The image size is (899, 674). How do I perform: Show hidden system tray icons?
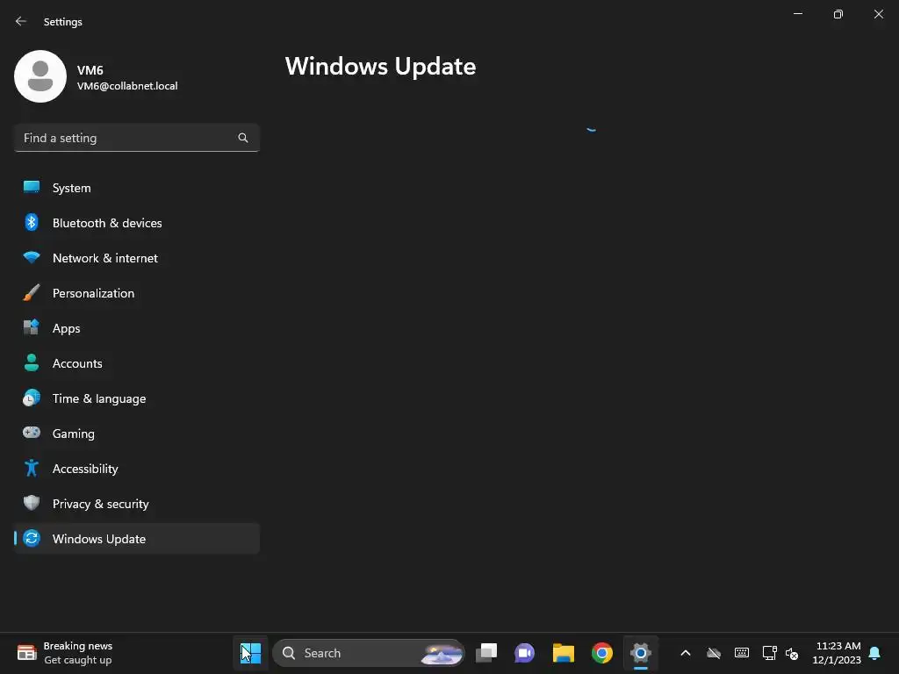click(x=685, y=653)
